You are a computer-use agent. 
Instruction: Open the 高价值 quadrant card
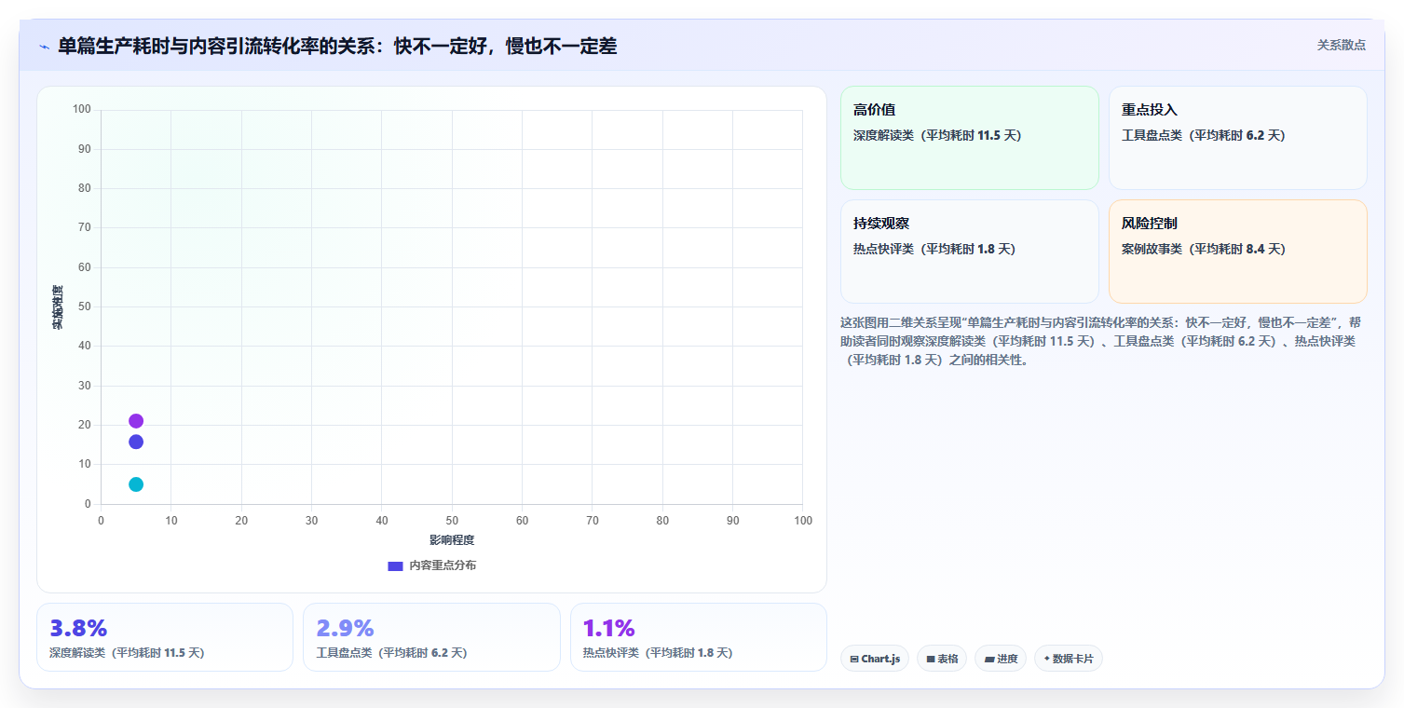point(970,138)
